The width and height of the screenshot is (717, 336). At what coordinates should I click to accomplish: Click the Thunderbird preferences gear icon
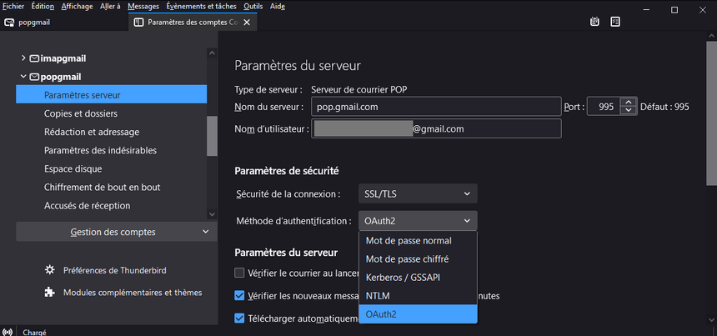point(50,270)
